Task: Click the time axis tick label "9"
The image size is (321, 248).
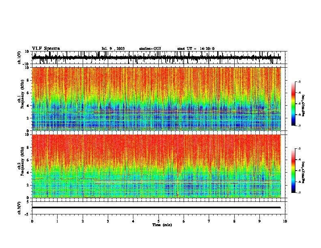Action: tap(259, 221)
